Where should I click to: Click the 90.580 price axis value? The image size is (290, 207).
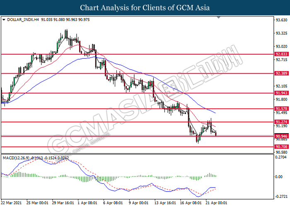point(281,152)
